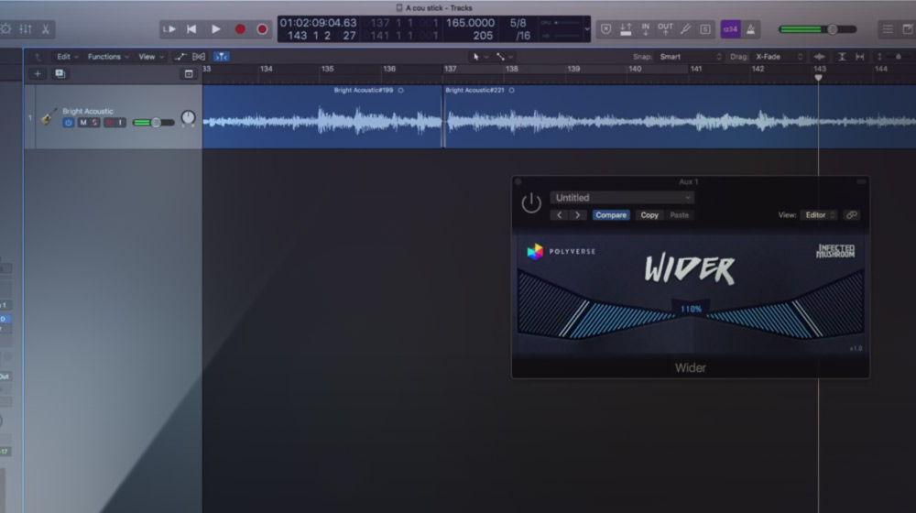916x513 pixels.
Task: Click the link icon in Wider plugin
Action: (852, 215)
